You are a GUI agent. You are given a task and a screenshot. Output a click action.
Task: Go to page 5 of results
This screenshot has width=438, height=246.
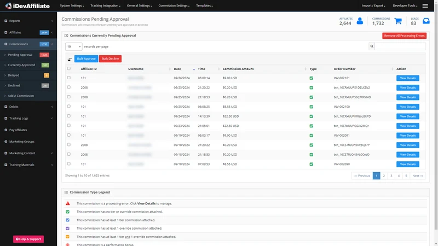pos(406,175)
